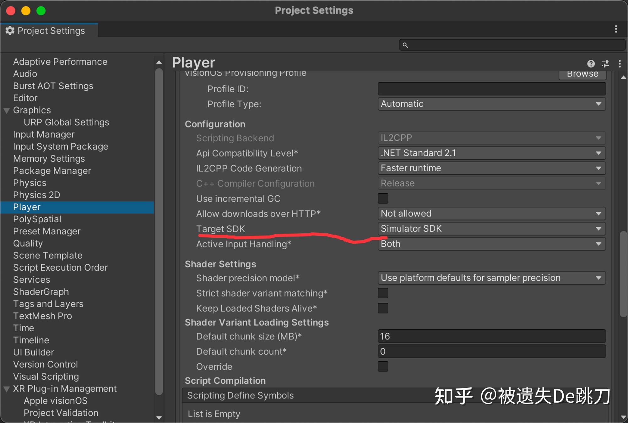The width and height of the screenshot is (628, 423).
Task: Collapse the Graphics section in the sidebar
Action: (x=6, y=110)
